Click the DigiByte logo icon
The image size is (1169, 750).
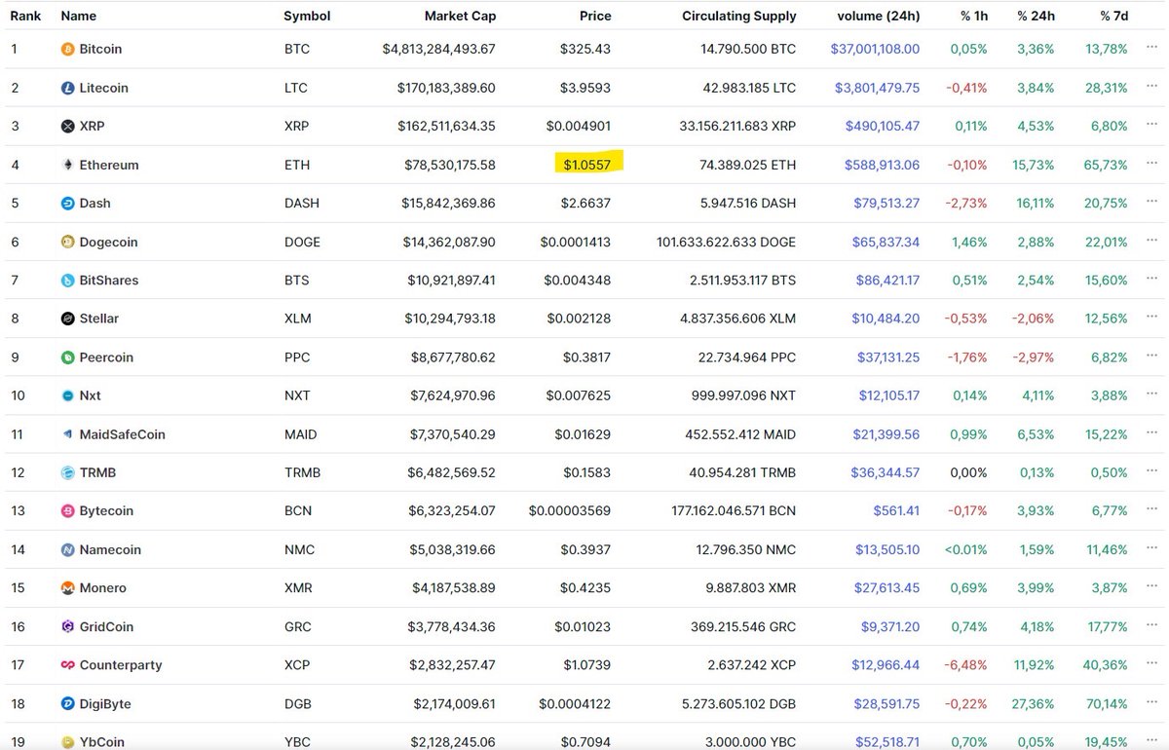(68, 704)
